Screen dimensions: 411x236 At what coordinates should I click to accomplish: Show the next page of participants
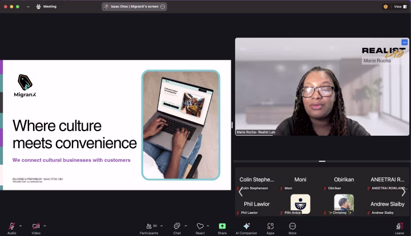[404, 192]
